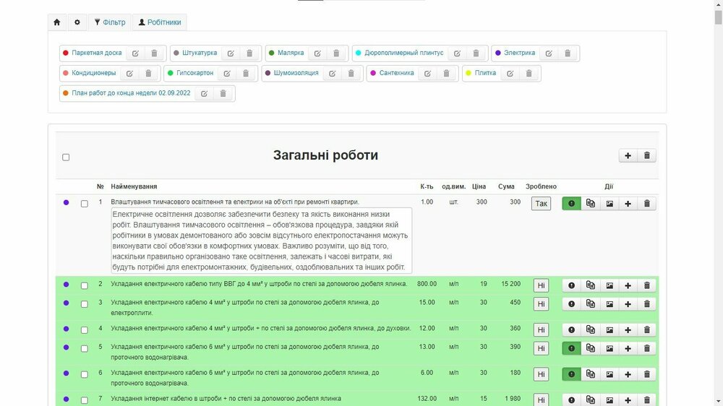Delete row 4 with trash icon
The image size is (723, 406).
(x=647, y=330)
